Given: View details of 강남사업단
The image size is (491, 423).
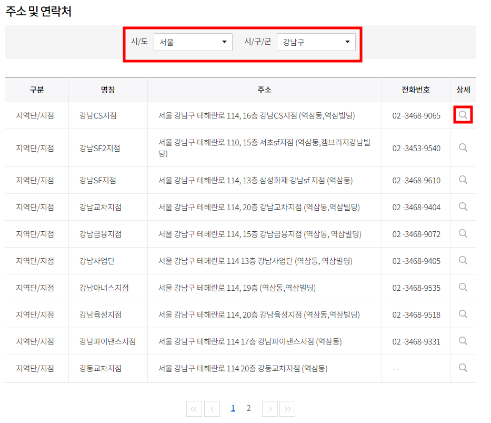Looking at the screenshot, I should (463, 260).
